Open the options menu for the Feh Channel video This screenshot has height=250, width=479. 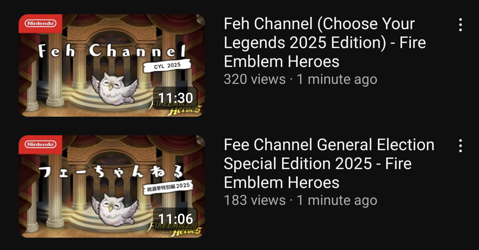click(460, 25)
